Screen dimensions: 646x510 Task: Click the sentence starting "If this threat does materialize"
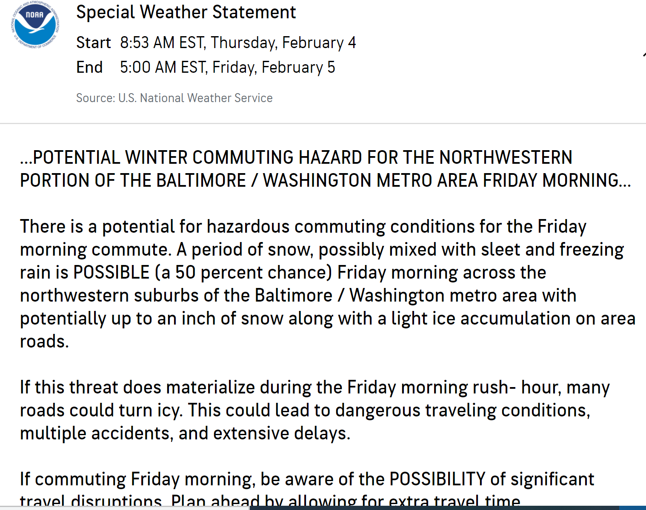(x=315, y=399)
